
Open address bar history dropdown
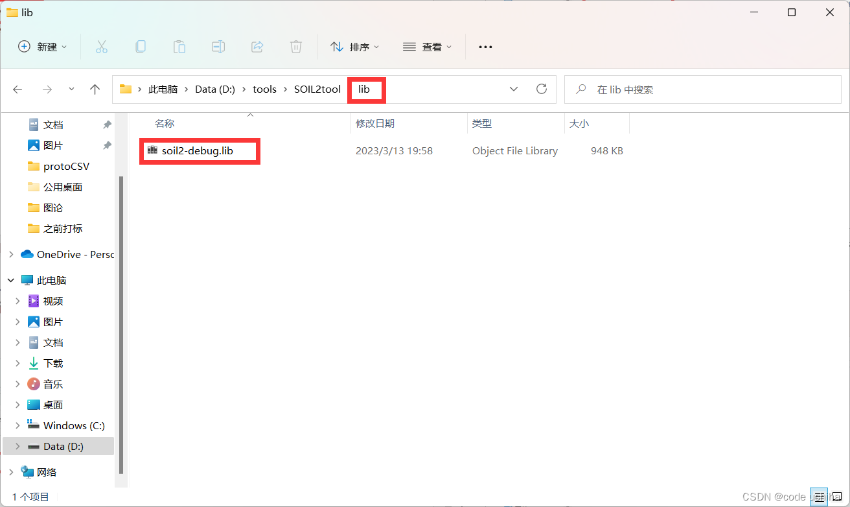[514, 89]
